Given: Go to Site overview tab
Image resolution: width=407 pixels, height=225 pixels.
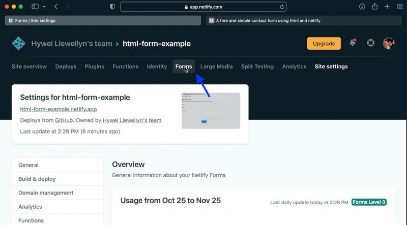Looking at the screenshot, I should tap(29, 67).
